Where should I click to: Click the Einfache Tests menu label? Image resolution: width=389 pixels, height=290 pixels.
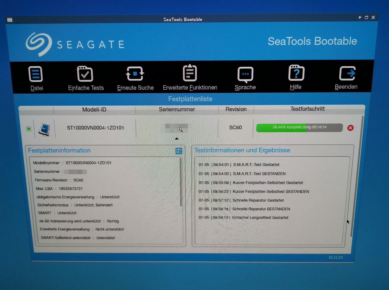point(86,88)
